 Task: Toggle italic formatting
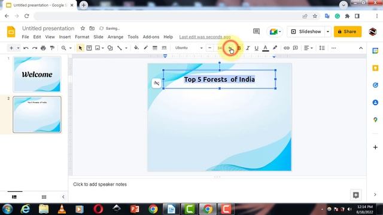tap(248, 48)
